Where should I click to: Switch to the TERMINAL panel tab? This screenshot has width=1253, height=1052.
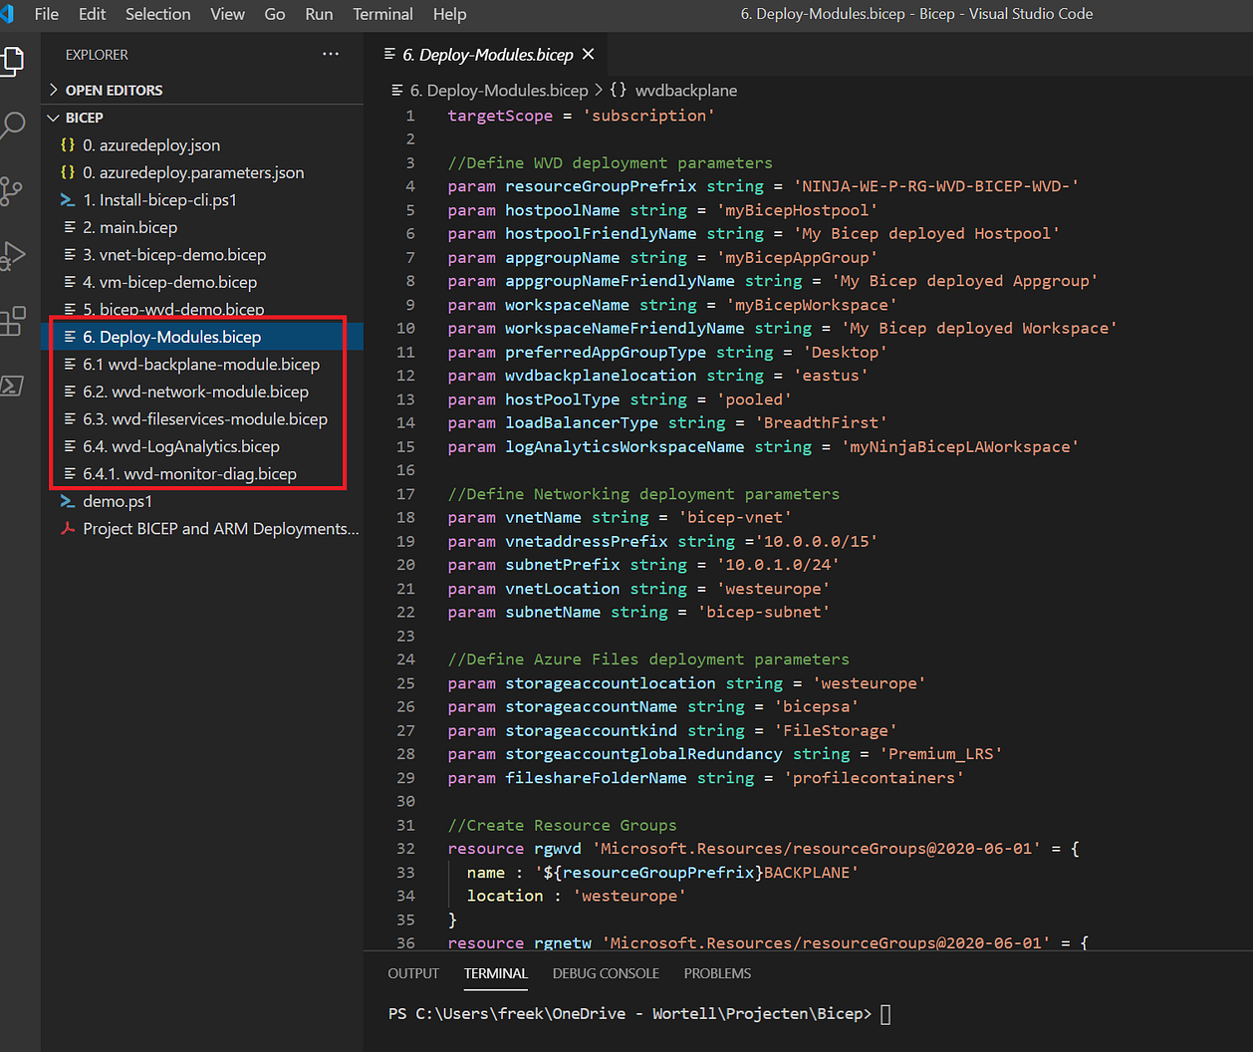pyautogui.click(x=495, y=973)
